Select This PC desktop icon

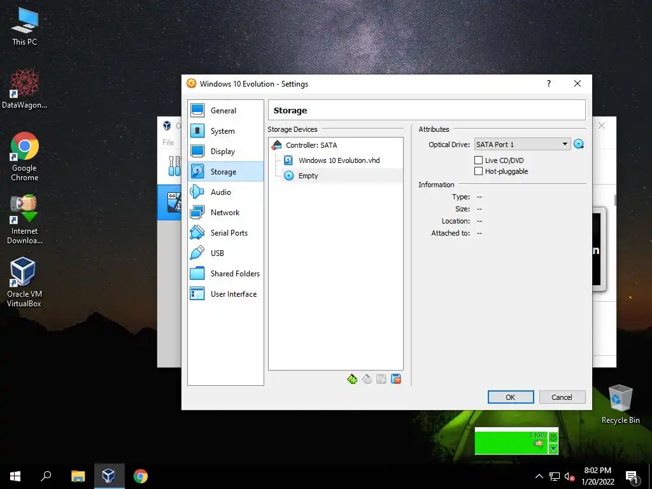click(24, 27)
